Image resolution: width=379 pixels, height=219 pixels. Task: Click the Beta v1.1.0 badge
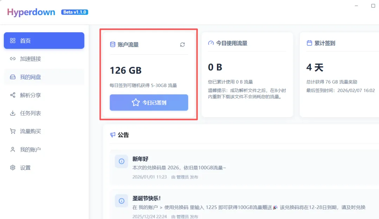[74, 12]
